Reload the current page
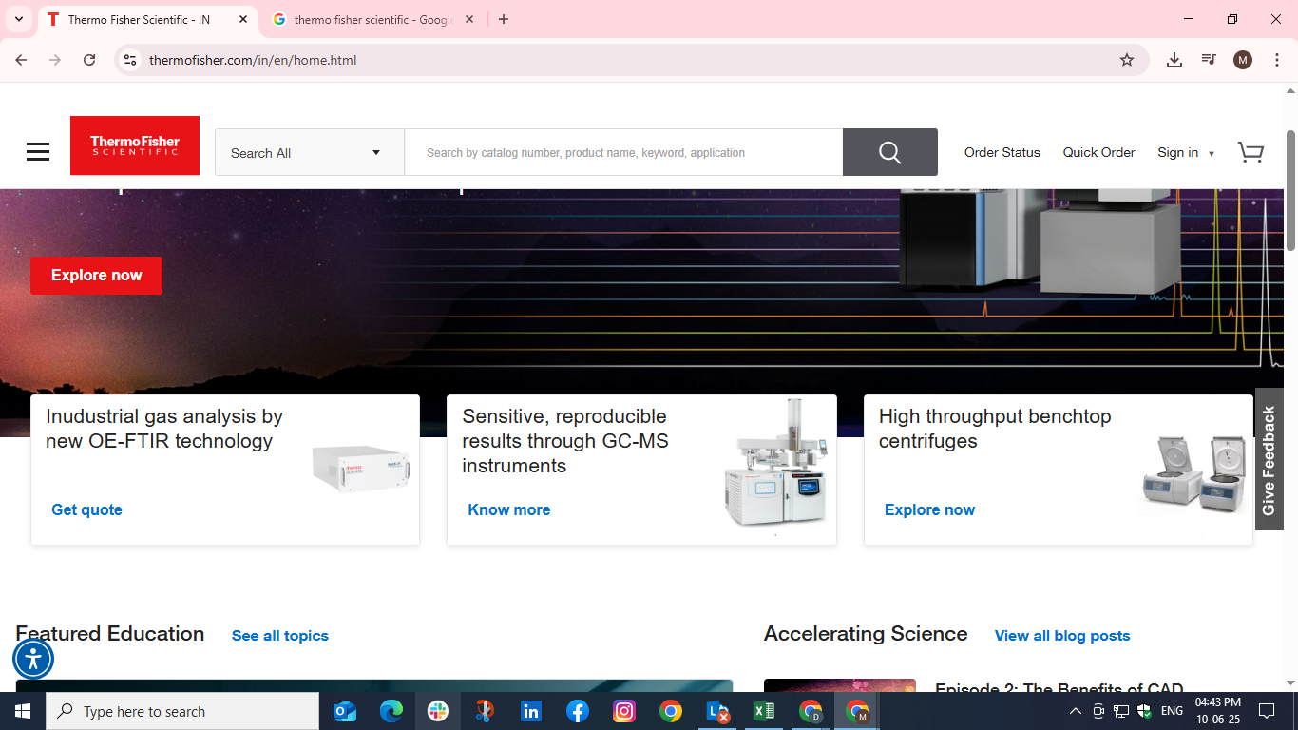 (89, 60)
